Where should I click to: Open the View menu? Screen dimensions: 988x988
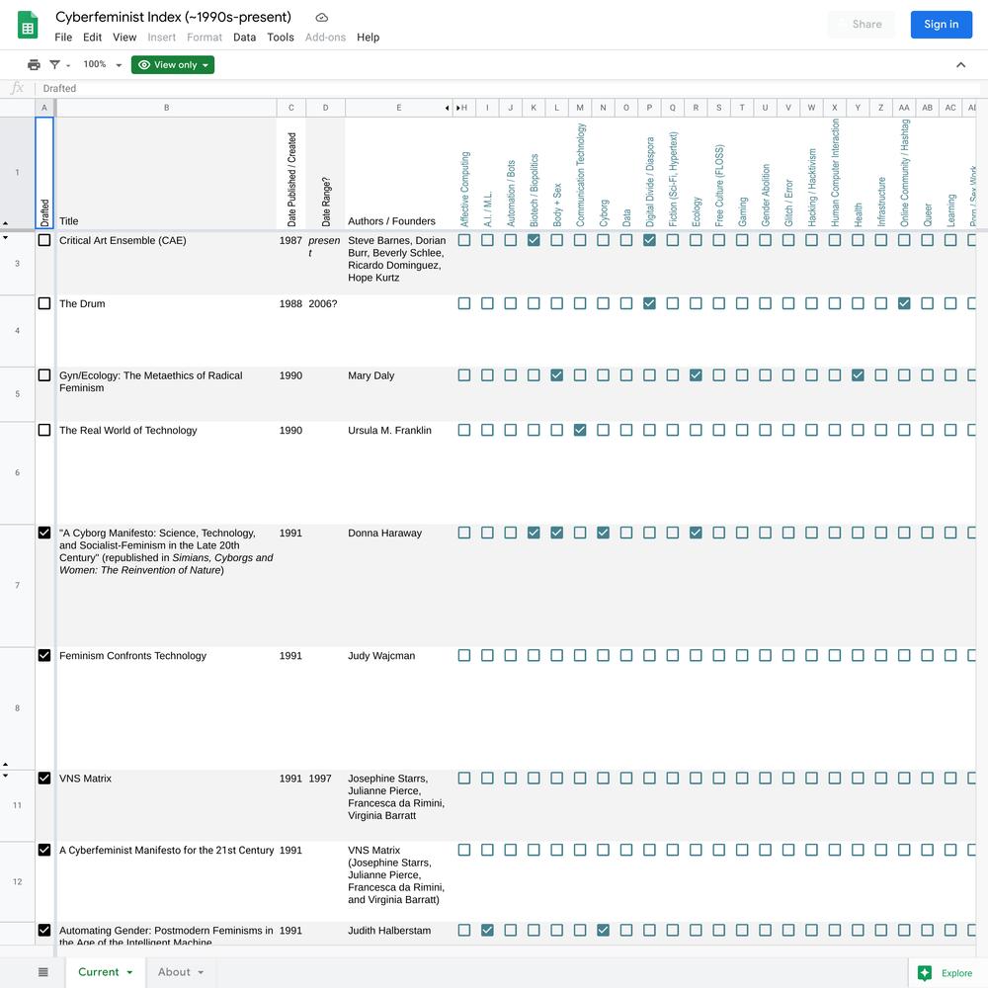(x=124, y=38)
